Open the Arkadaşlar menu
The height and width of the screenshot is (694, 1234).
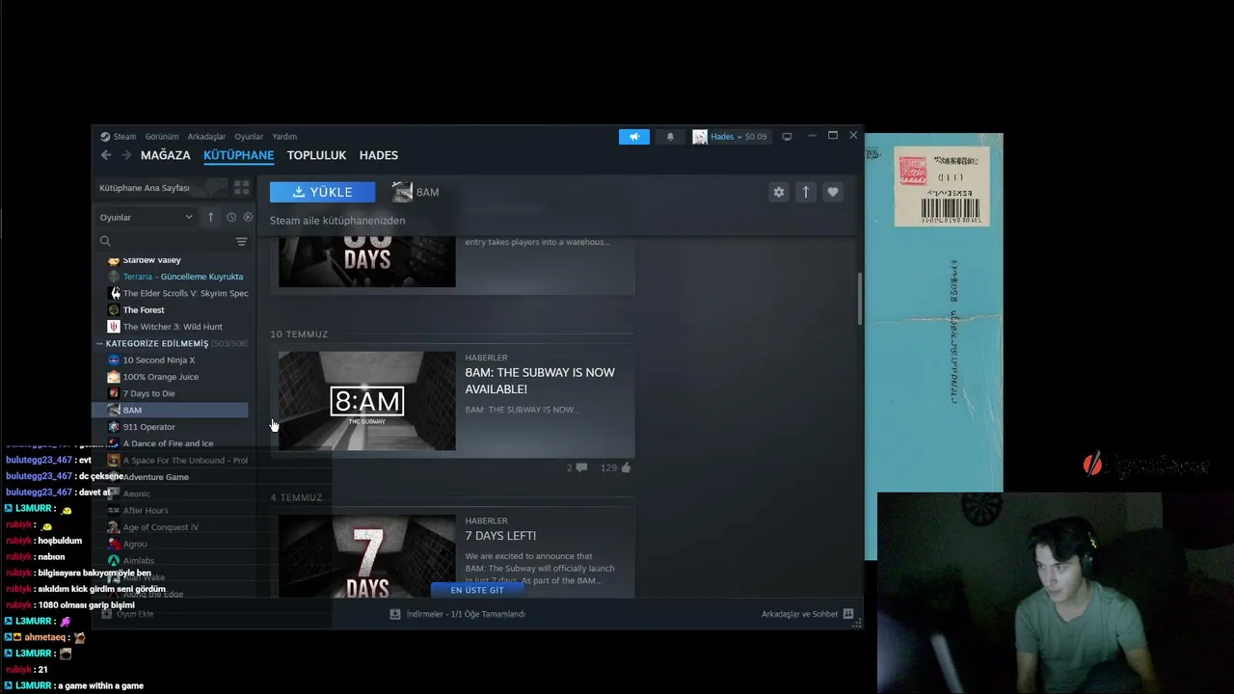pos(206,137)
